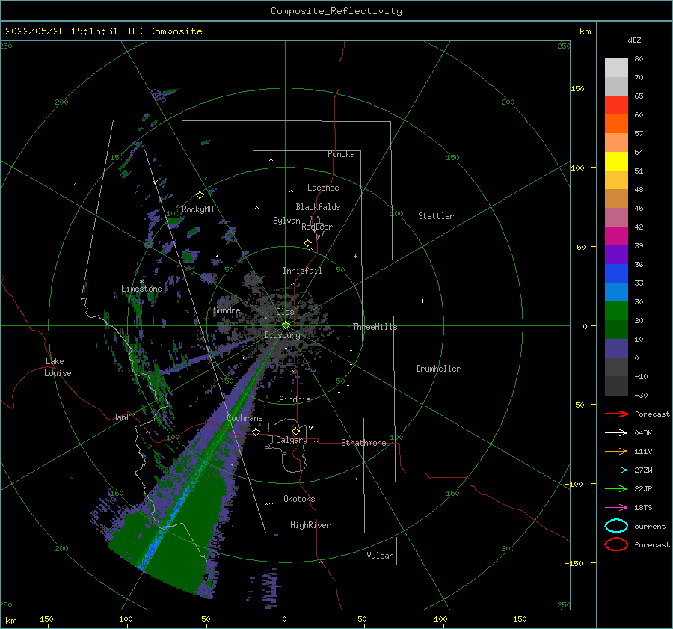Click the Vulcan label
Viewport: 673px width, 629px height.
[x=380, y=556]
